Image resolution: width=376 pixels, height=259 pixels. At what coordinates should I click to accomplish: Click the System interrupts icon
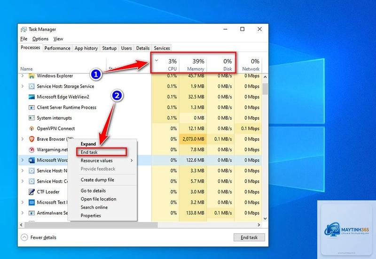[31, 118]
